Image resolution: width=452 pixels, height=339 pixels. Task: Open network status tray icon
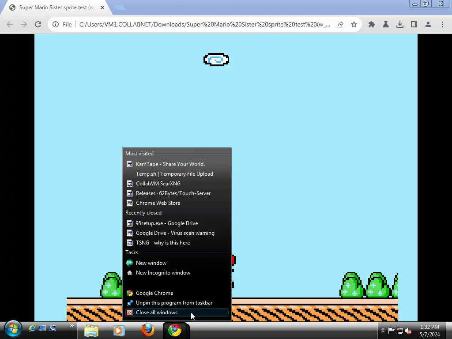tap(400, 331)
